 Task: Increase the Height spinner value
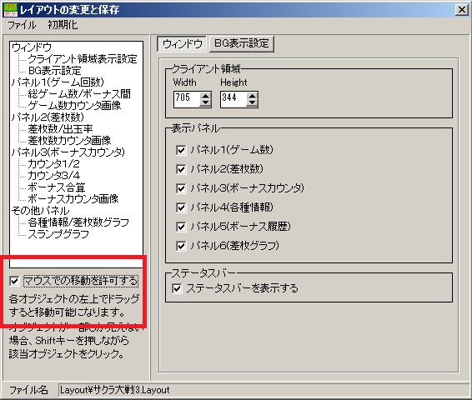(x=252, y=96)
